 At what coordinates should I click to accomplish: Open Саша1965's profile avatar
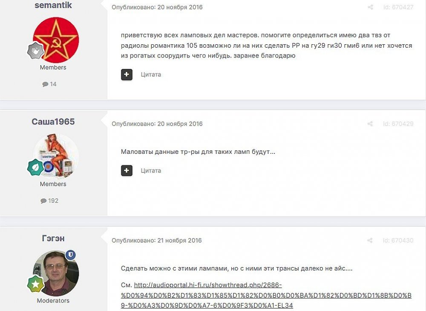pyautogui.click(x=56, y=156)
